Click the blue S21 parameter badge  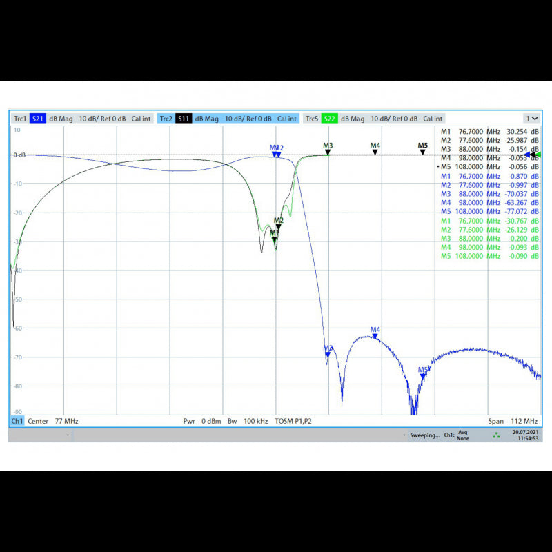[37, 119]
